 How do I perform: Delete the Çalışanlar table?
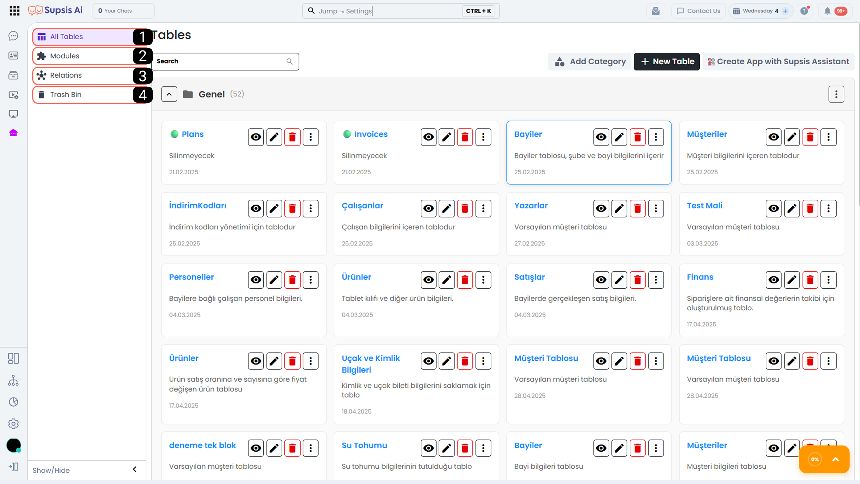[x=465, y=208]
